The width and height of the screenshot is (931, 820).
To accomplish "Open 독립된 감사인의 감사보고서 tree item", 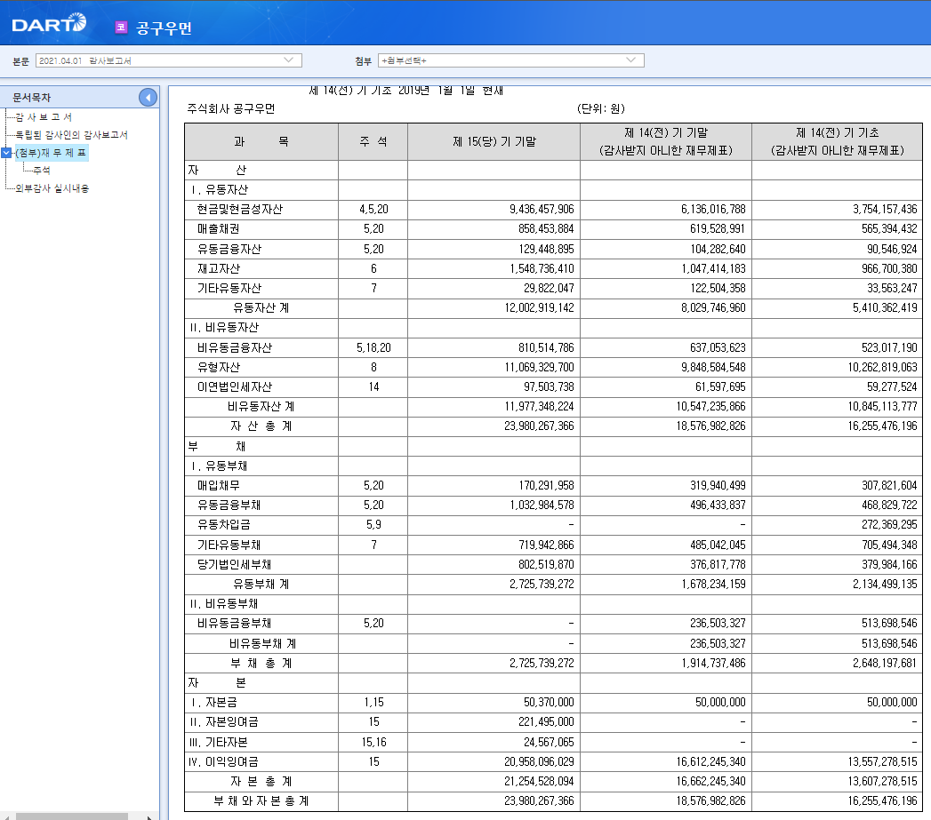I will (x=71, y=135).
